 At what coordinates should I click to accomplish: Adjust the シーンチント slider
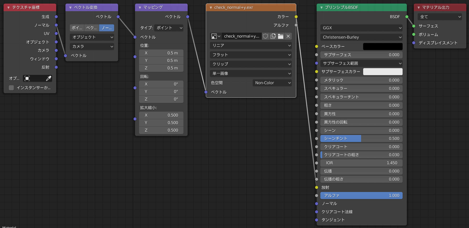pos(361,139)
